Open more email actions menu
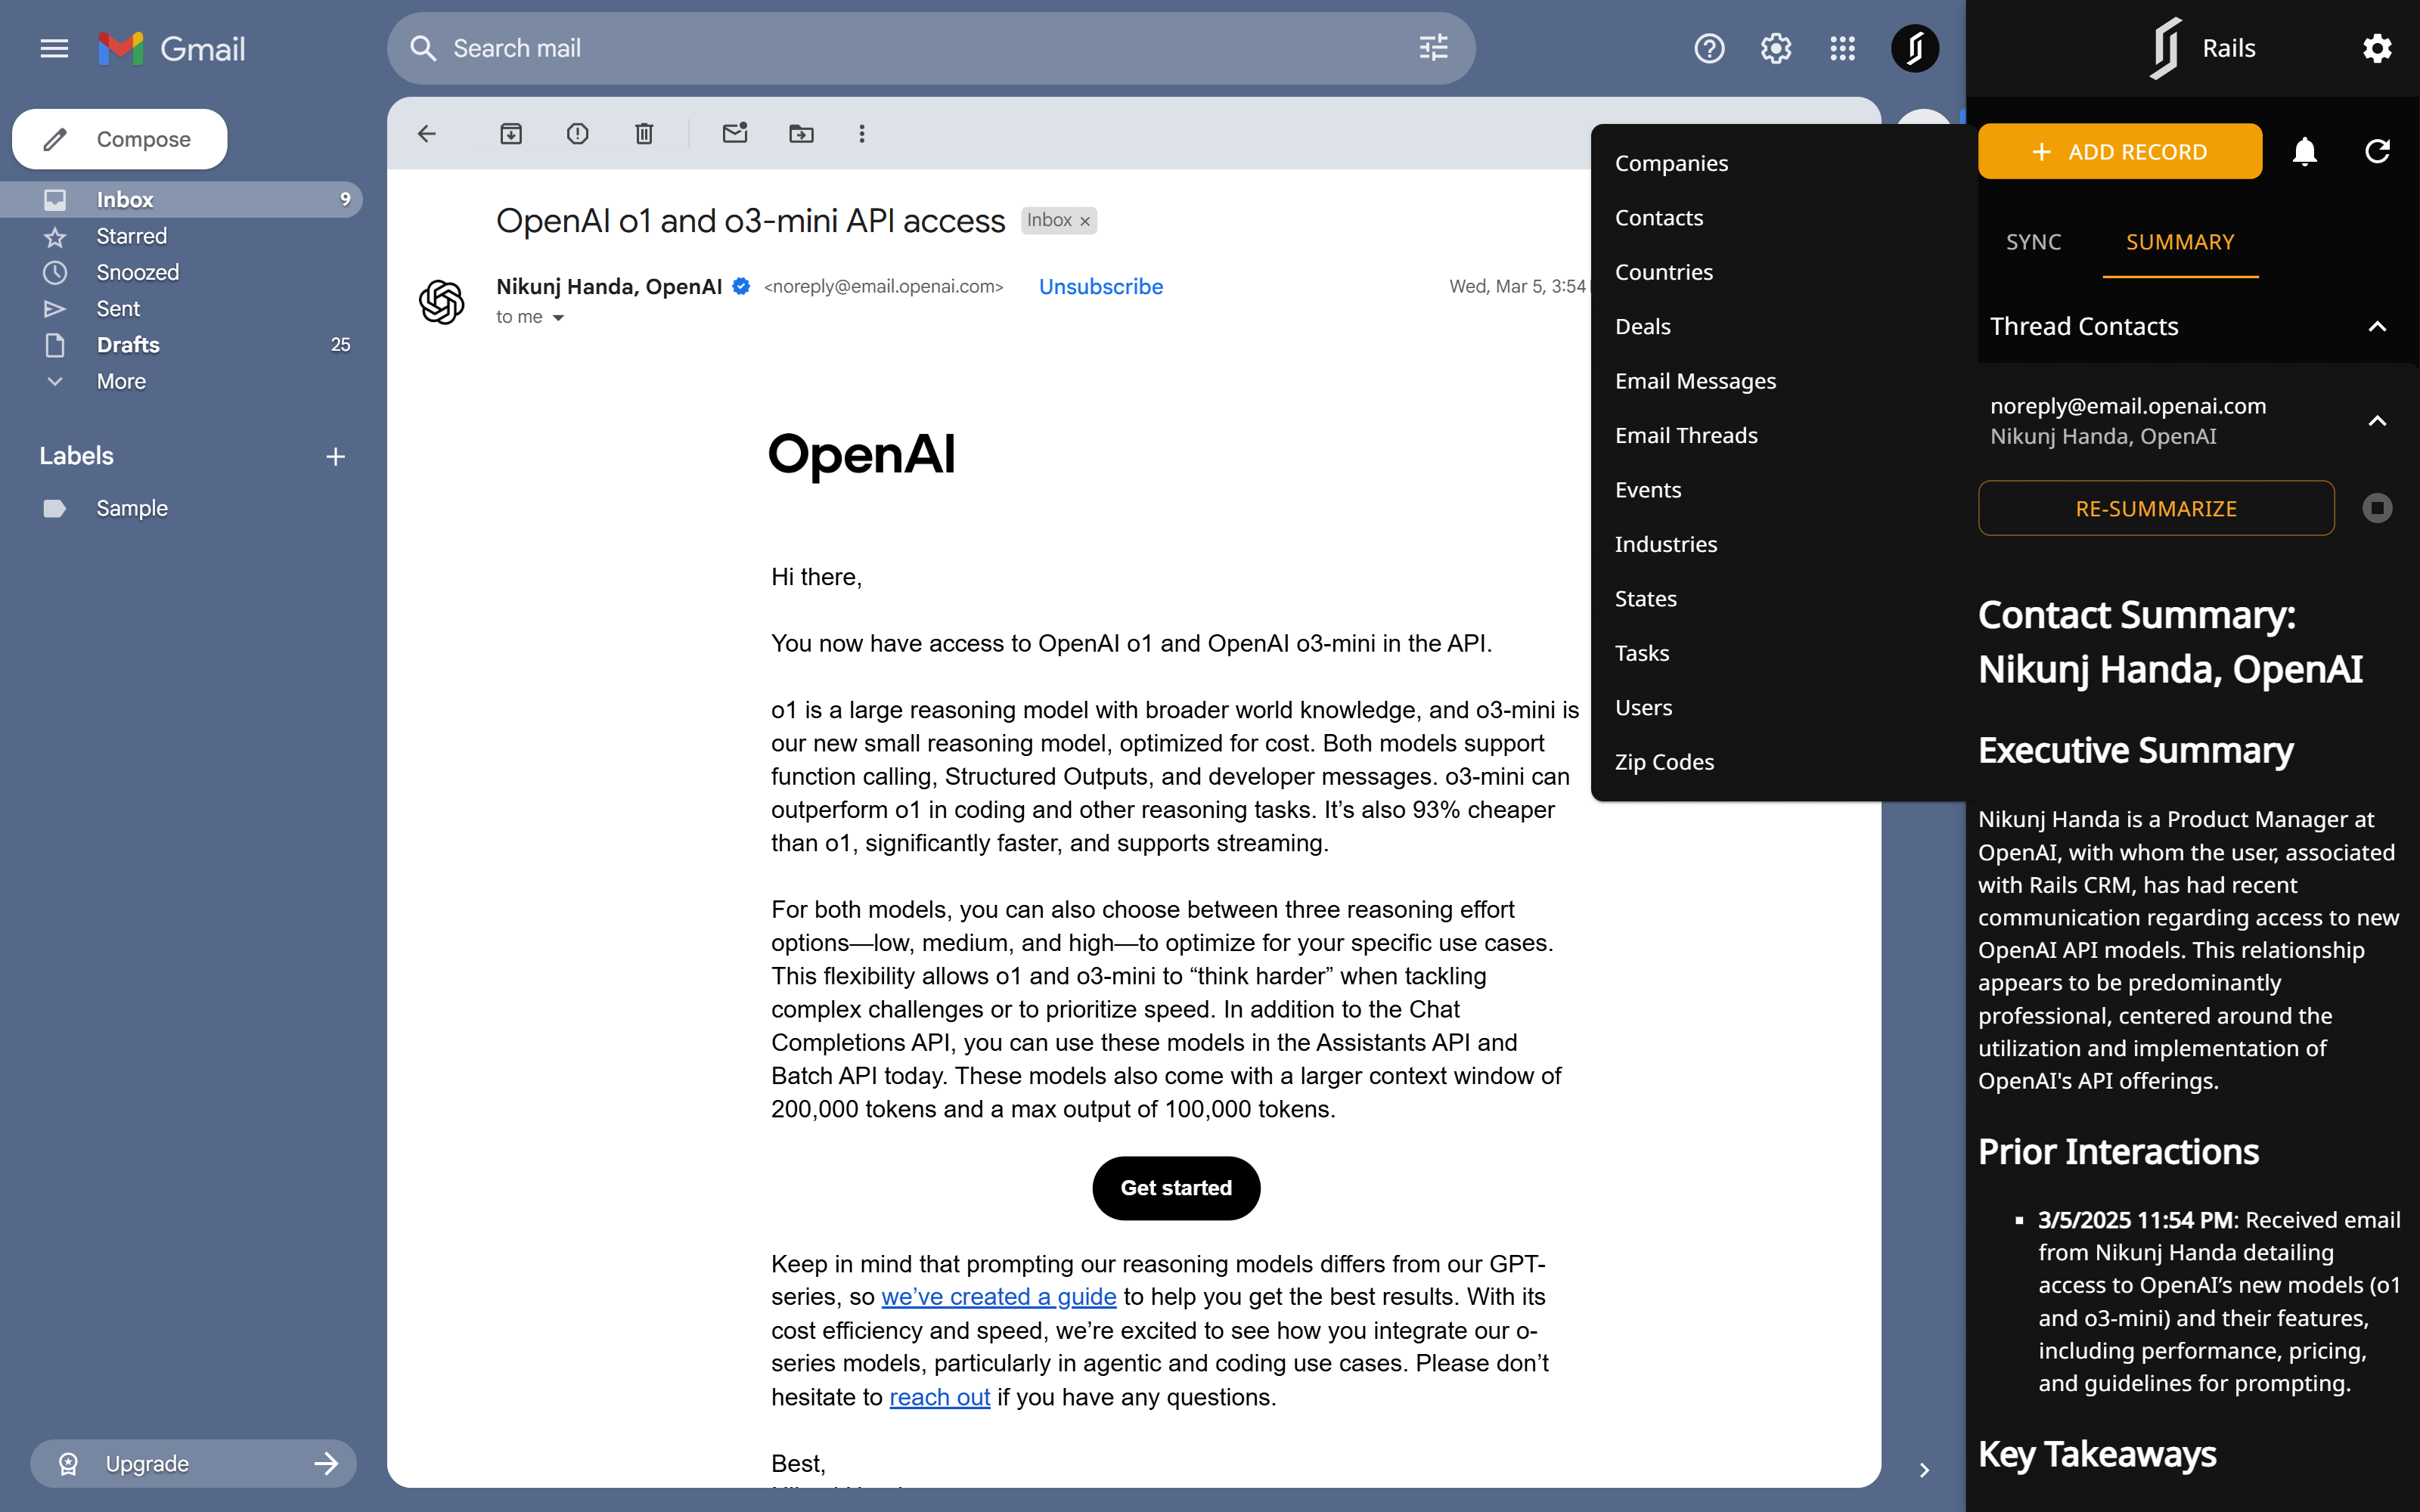Viewport: 2420px width, 1512px height. (861, 133)
